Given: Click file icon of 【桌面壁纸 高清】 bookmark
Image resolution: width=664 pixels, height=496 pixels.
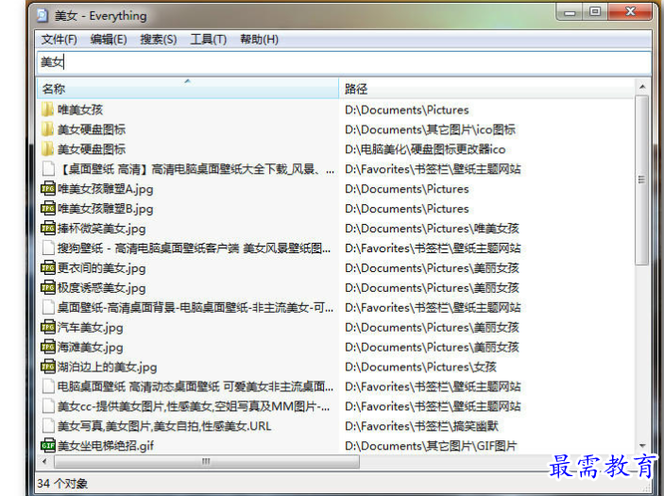Looking at the screenshot, I should (x=48, y=169).
